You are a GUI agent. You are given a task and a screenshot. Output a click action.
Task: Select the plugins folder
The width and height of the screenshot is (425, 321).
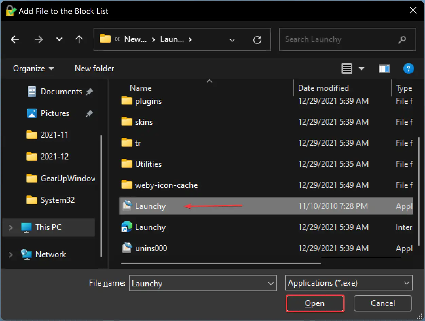coord(148,101)
